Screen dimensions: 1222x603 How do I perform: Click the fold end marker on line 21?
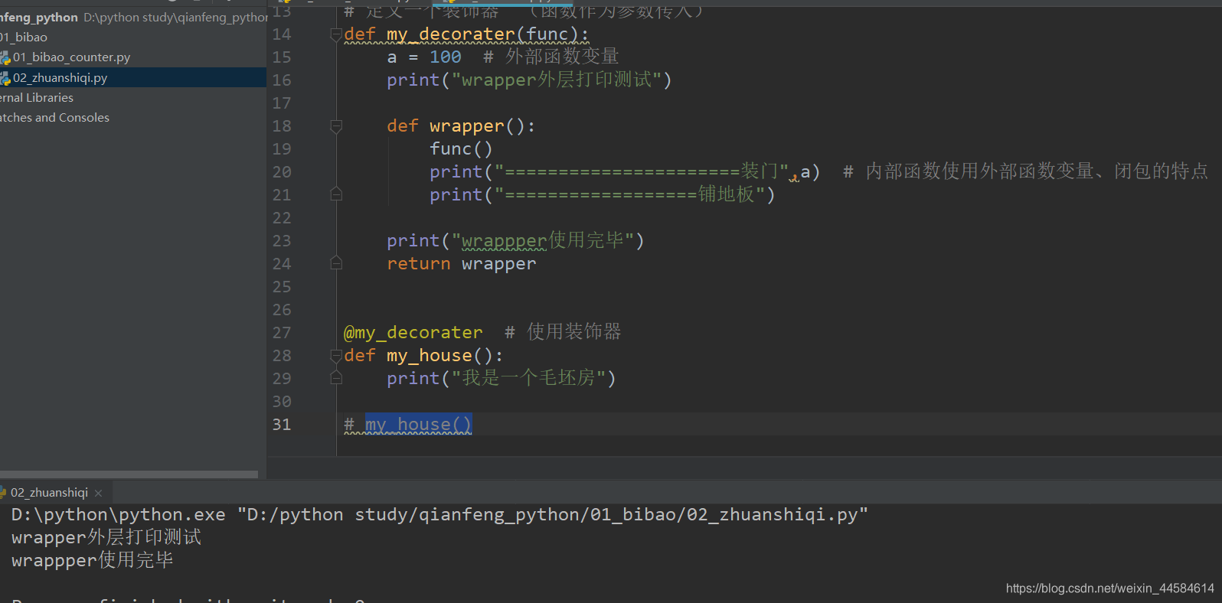point(335,194)
